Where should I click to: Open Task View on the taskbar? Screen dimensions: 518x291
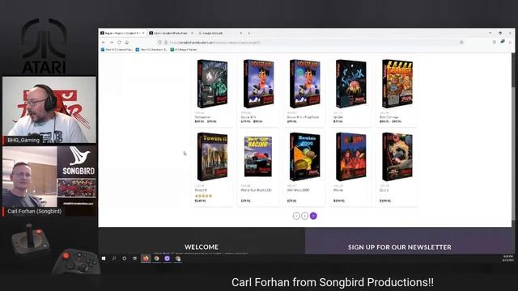pyautogui.click(x=134, y=259)
